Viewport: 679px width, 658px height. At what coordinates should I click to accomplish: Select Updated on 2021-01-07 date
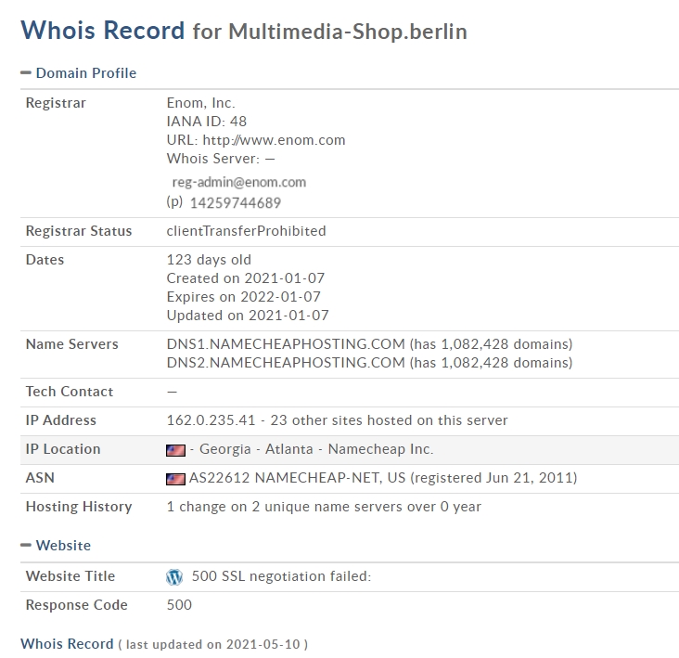coord(248,316)
